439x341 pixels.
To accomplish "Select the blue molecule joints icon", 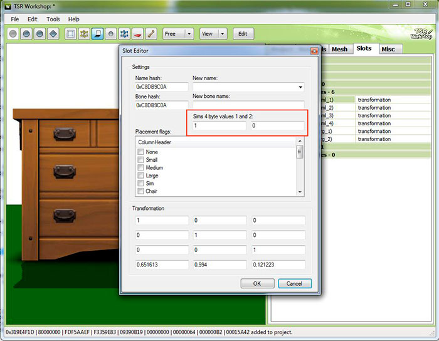I will (124, 34).
